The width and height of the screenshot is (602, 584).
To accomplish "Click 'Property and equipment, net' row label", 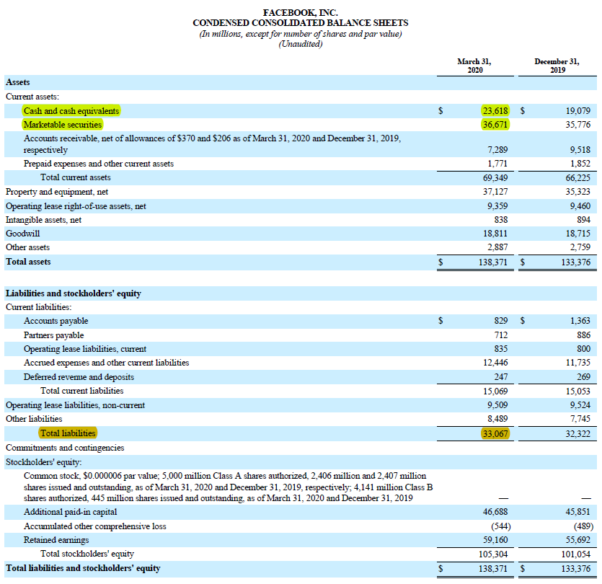I will pos(57,192).
